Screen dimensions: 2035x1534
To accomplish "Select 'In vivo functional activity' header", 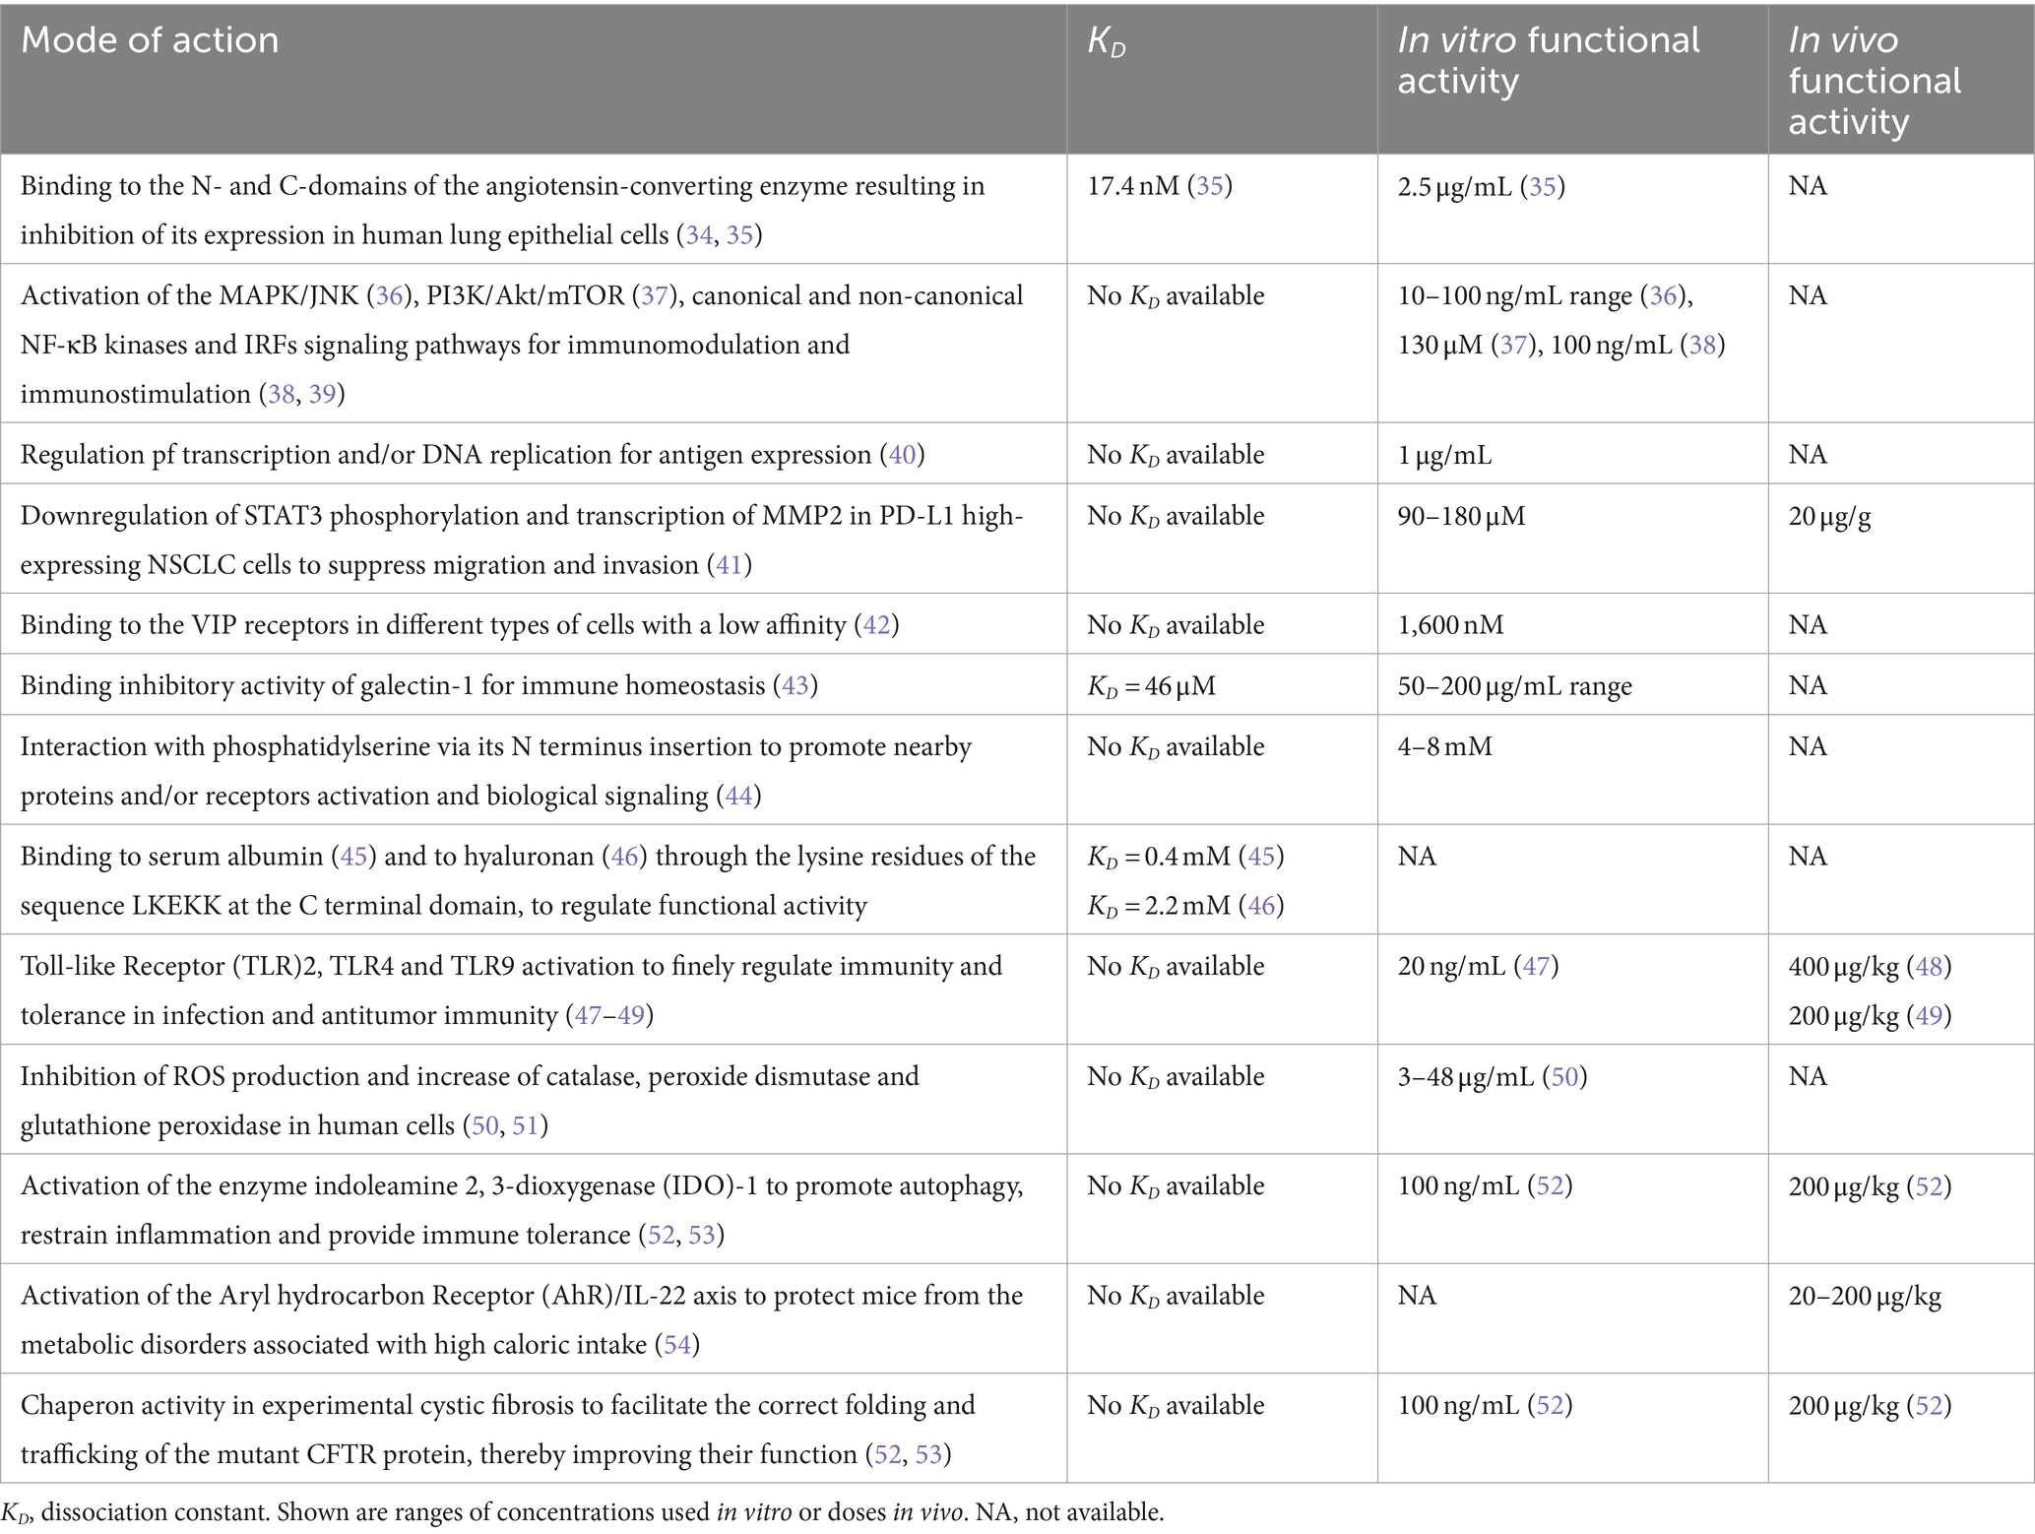I will [x=1875, y=81].
